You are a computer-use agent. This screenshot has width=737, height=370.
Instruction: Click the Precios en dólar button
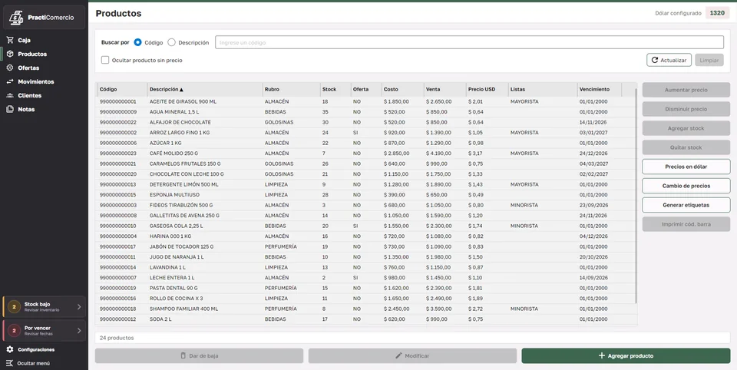(x=686, y=167)
